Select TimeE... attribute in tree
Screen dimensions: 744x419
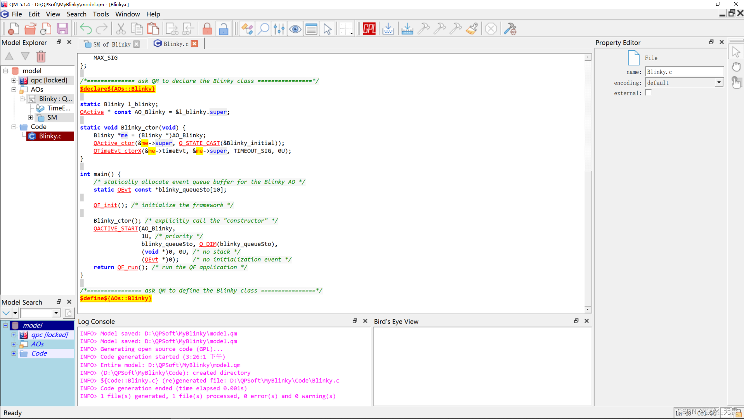click(x=59, y=108)
